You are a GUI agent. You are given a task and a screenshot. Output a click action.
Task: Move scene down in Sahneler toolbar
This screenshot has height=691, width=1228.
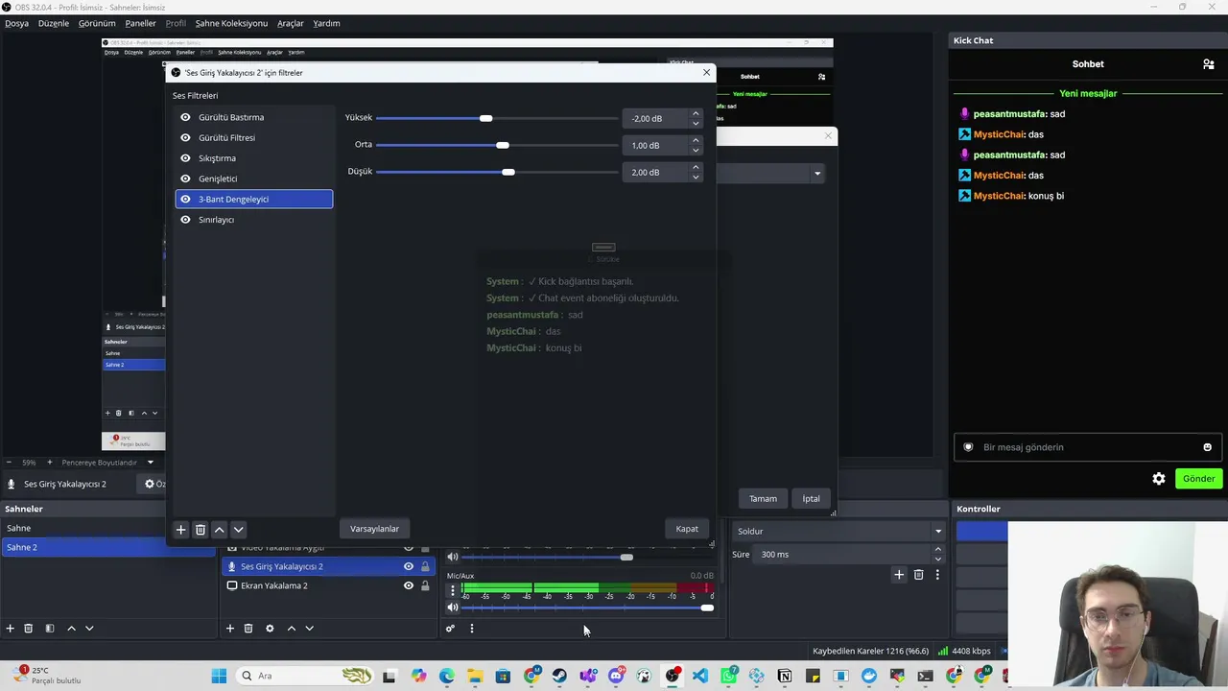pyautogui.click(x=89, y=629)
